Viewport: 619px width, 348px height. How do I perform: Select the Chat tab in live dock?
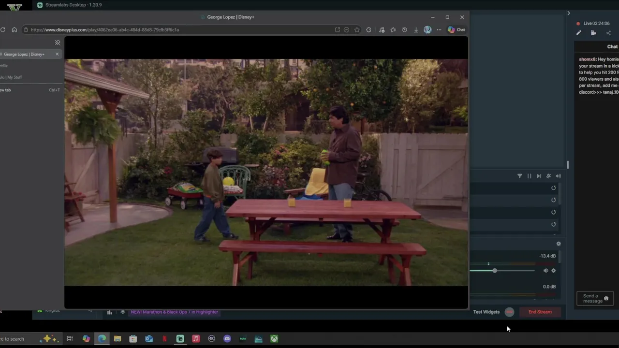click(612, 47)
